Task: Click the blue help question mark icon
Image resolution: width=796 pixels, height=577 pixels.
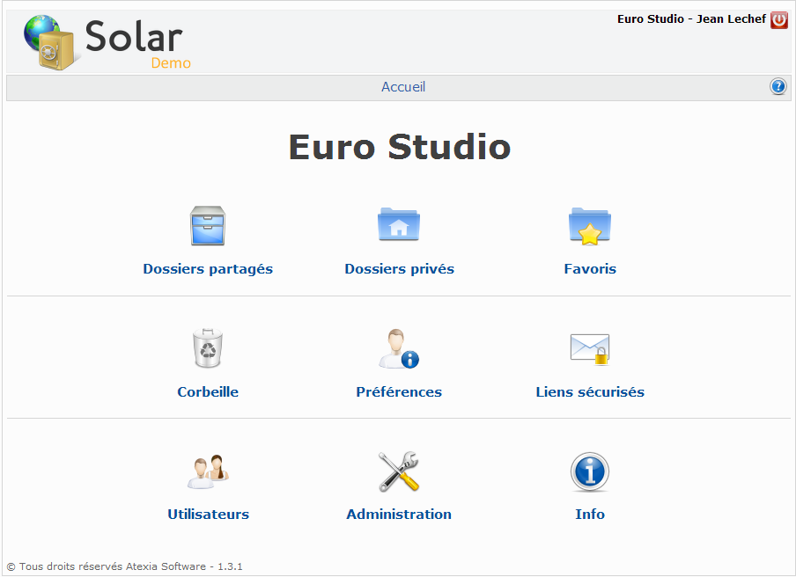Action: (x=778, y=87)
